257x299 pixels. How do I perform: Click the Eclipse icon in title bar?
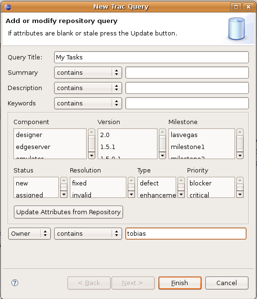point(8,7)
